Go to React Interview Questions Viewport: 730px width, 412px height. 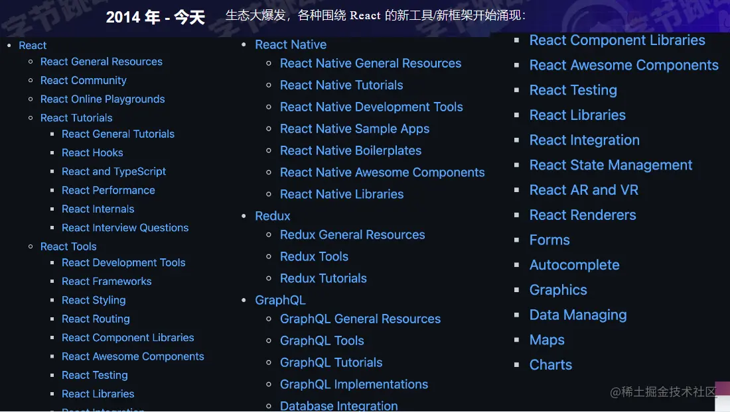[x=125, y=228]
